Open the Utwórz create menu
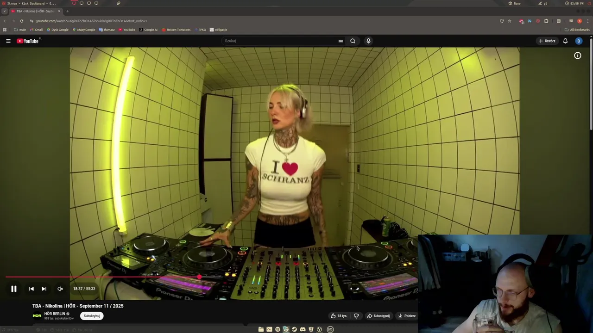The height and width of the screenshot is (333, 593). [547, 41]
